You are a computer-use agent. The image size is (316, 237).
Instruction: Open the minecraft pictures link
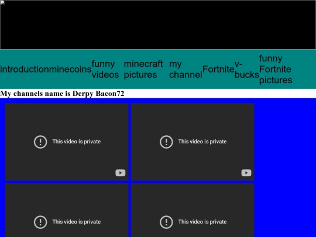click(x=143, y=69)
